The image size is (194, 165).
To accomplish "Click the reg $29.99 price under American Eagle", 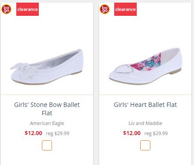I will pyautogui.click(x=58, y=133).
